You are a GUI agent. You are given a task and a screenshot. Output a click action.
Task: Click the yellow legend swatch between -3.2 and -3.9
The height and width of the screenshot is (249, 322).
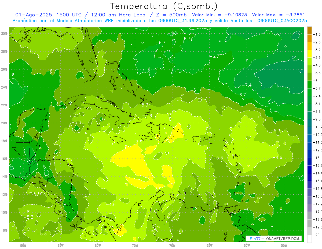pos(309,54)
